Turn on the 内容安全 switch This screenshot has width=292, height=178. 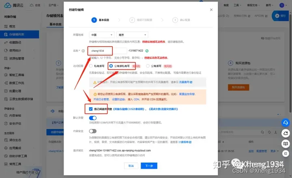[x=93, y=131]
